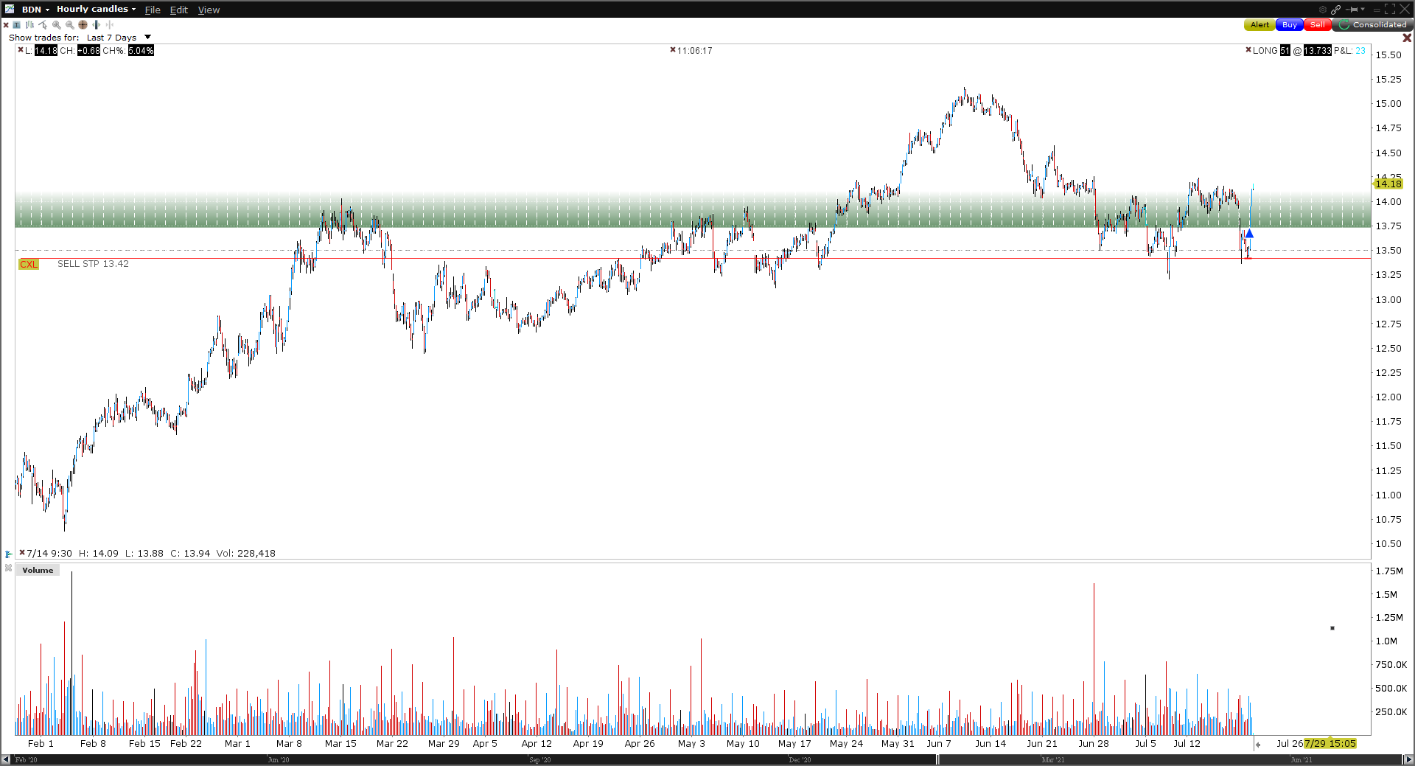
Task: Click the small icon right of the time axis
Action: pos(1258,745)
